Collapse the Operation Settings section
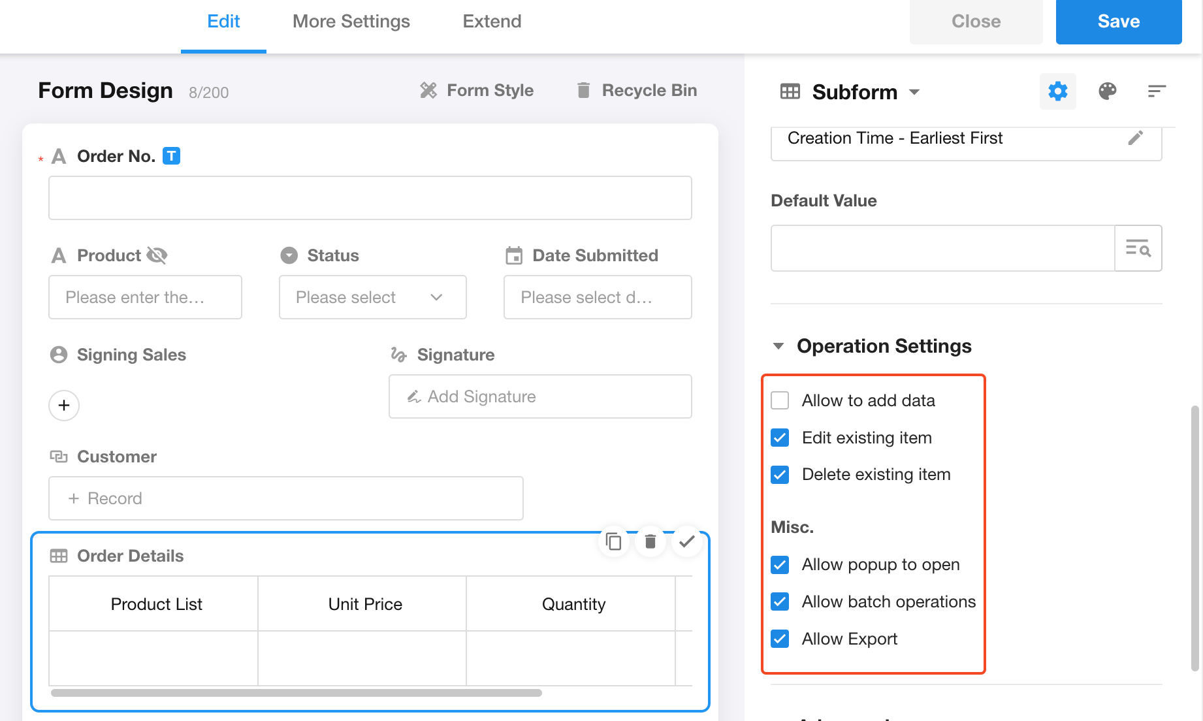The height and width of the screenshot is (721, 1203). (778, 346)
